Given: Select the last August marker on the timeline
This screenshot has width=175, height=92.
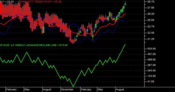Looking at the screenshot, I should (x=120, y=90).
